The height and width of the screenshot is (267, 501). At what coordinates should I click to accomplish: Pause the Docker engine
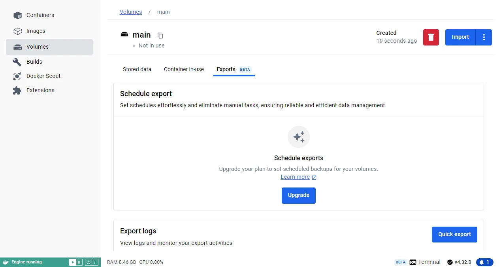[x=79, y=262]
